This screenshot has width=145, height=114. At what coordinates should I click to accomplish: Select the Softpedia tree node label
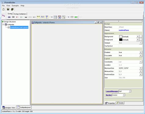click(x=11, y=25)
